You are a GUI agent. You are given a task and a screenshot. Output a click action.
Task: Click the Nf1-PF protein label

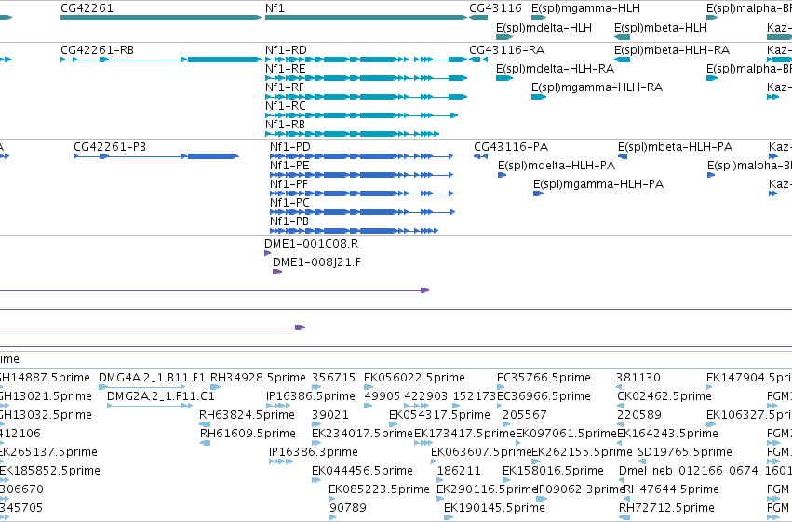click(x=289, y=184)
